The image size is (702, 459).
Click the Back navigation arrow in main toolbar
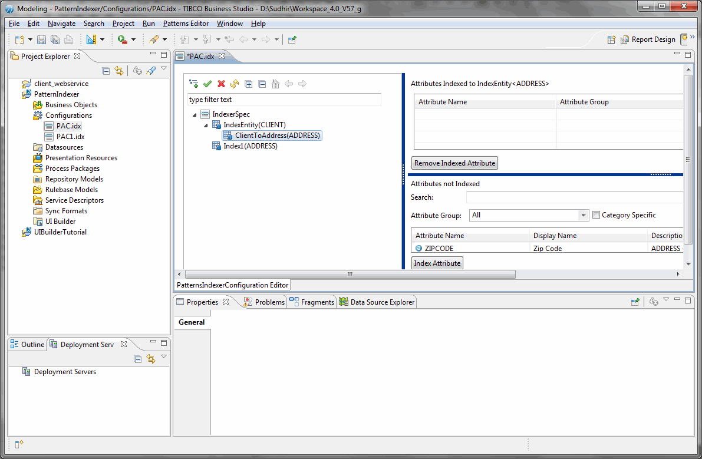click(x=243, y=40)
